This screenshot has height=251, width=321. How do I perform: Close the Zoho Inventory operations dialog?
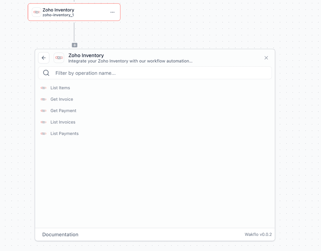click(266, 58)
